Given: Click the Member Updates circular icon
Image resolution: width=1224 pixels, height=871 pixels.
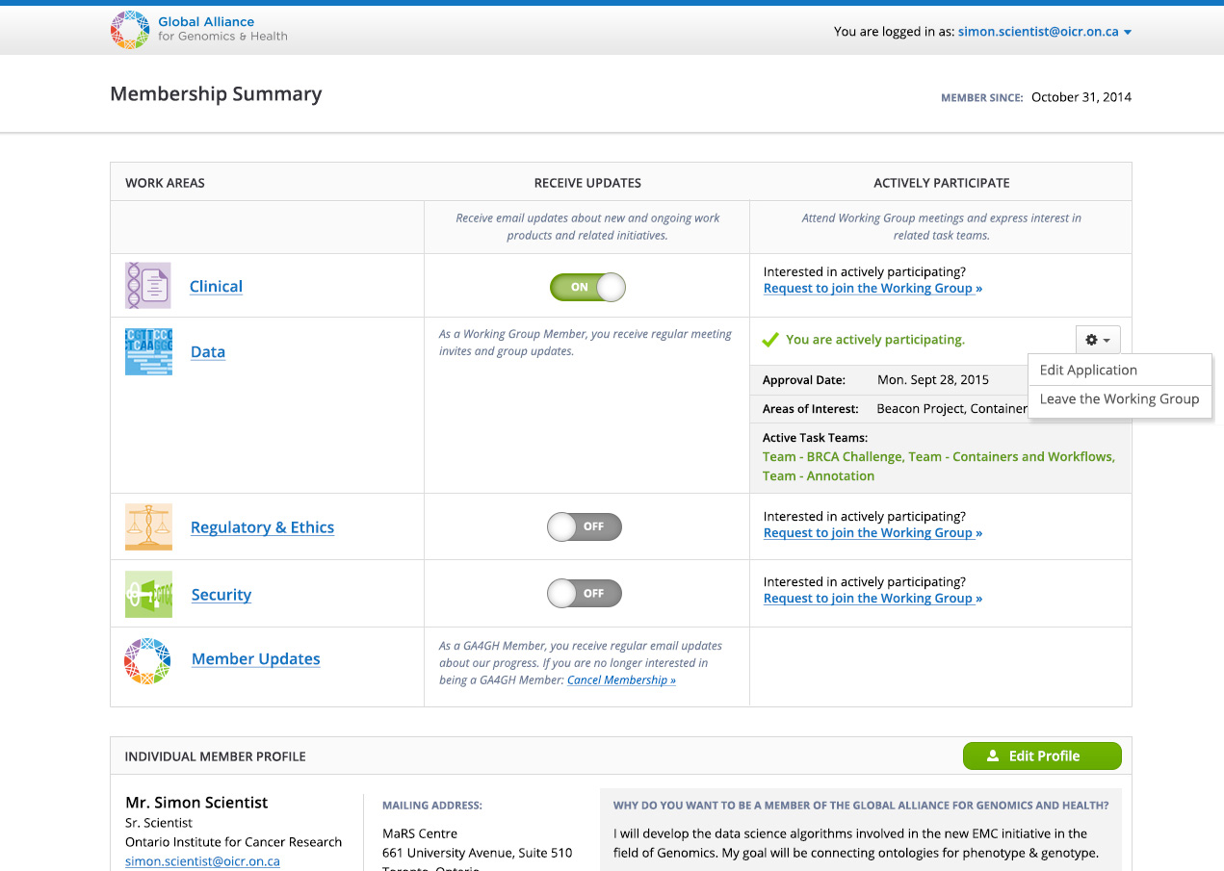Looking at the screenshot, I should (147, 660).
